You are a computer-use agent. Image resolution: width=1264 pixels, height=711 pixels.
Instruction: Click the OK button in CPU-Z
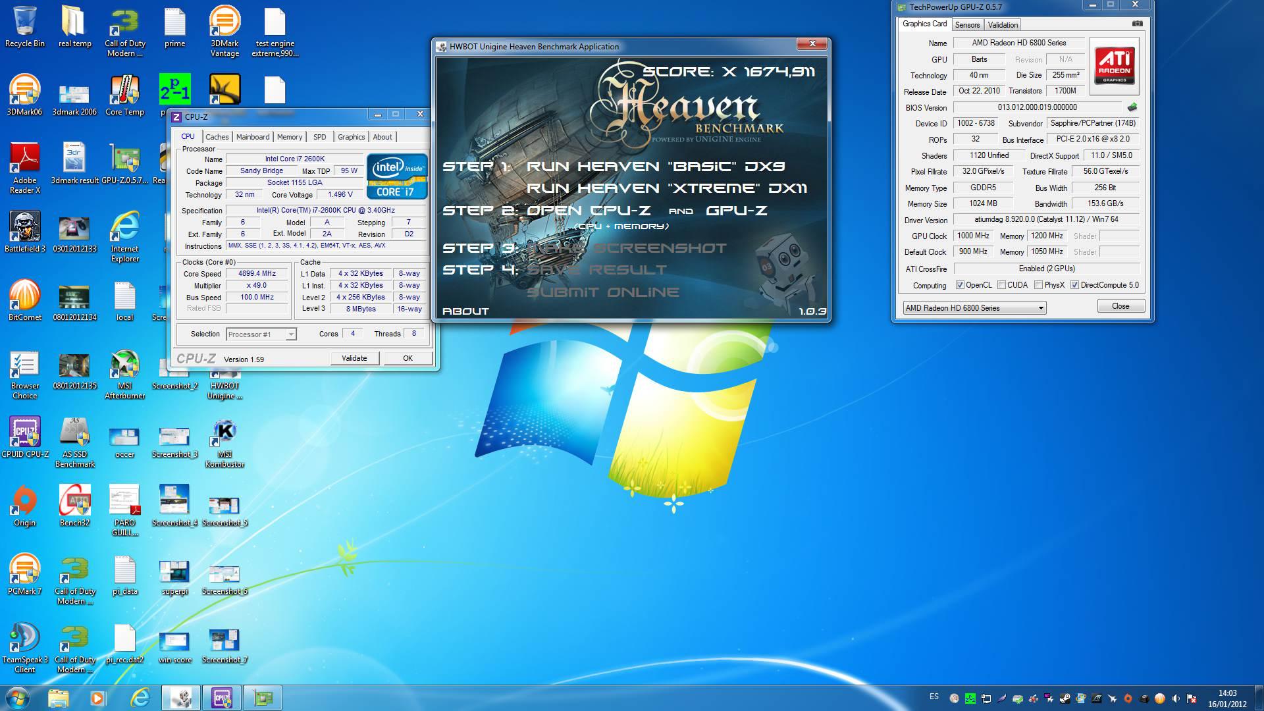[x=408, y=358]
